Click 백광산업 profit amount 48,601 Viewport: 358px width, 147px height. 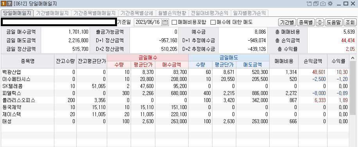[x=318, y=72]
